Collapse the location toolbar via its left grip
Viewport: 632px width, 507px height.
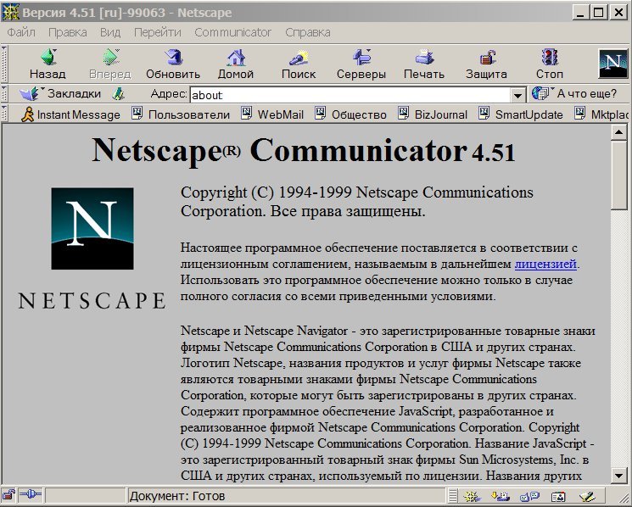point(4,94)
